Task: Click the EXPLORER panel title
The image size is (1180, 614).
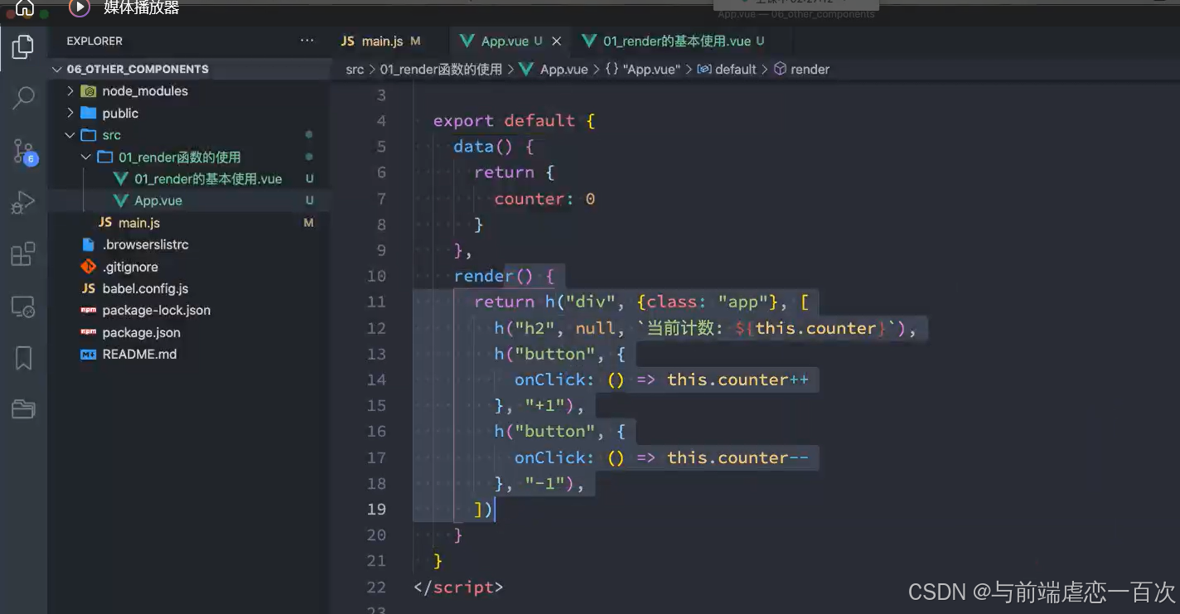Action: click(x=94, y=41)
